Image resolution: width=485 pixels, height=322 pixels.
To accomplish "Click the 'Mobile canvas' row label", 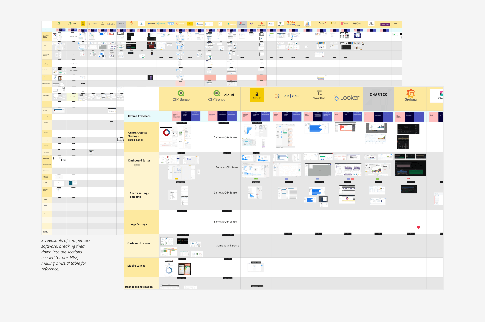I will click(136, 265).
